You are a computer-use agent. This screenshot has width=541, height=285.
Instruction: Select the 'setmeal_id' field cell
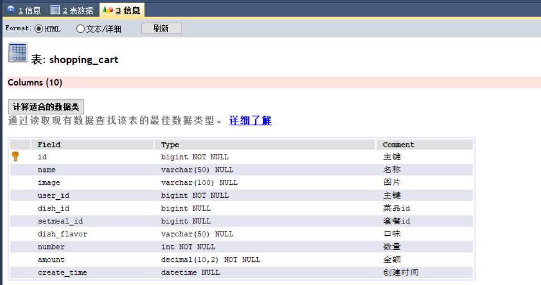92,221
